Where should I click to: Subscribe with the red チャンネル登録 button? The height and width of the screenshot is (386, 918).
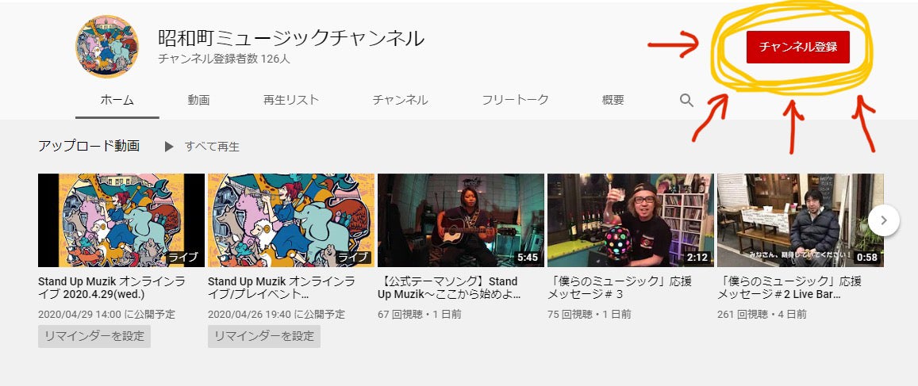coord(797,47)
